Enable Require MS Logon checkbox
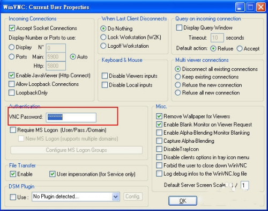The image size is (268, 211). click(x=13, y=130)
